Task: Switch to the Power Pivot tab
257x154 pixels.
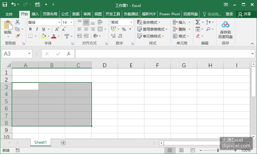Action: coord(170,14)
